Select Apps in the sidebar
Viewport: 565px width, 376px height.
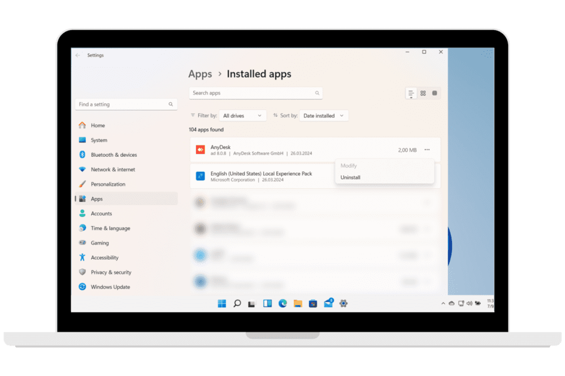point(126,199)
